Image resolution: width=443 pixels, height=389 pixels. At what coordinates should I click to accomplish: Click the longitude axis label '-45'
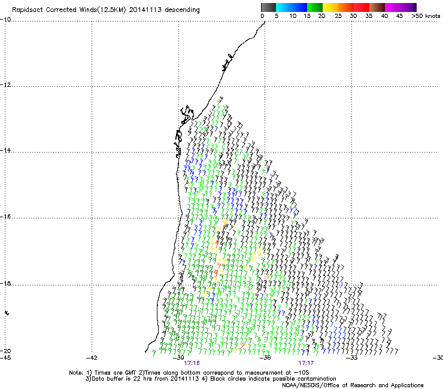pos(5,358)
